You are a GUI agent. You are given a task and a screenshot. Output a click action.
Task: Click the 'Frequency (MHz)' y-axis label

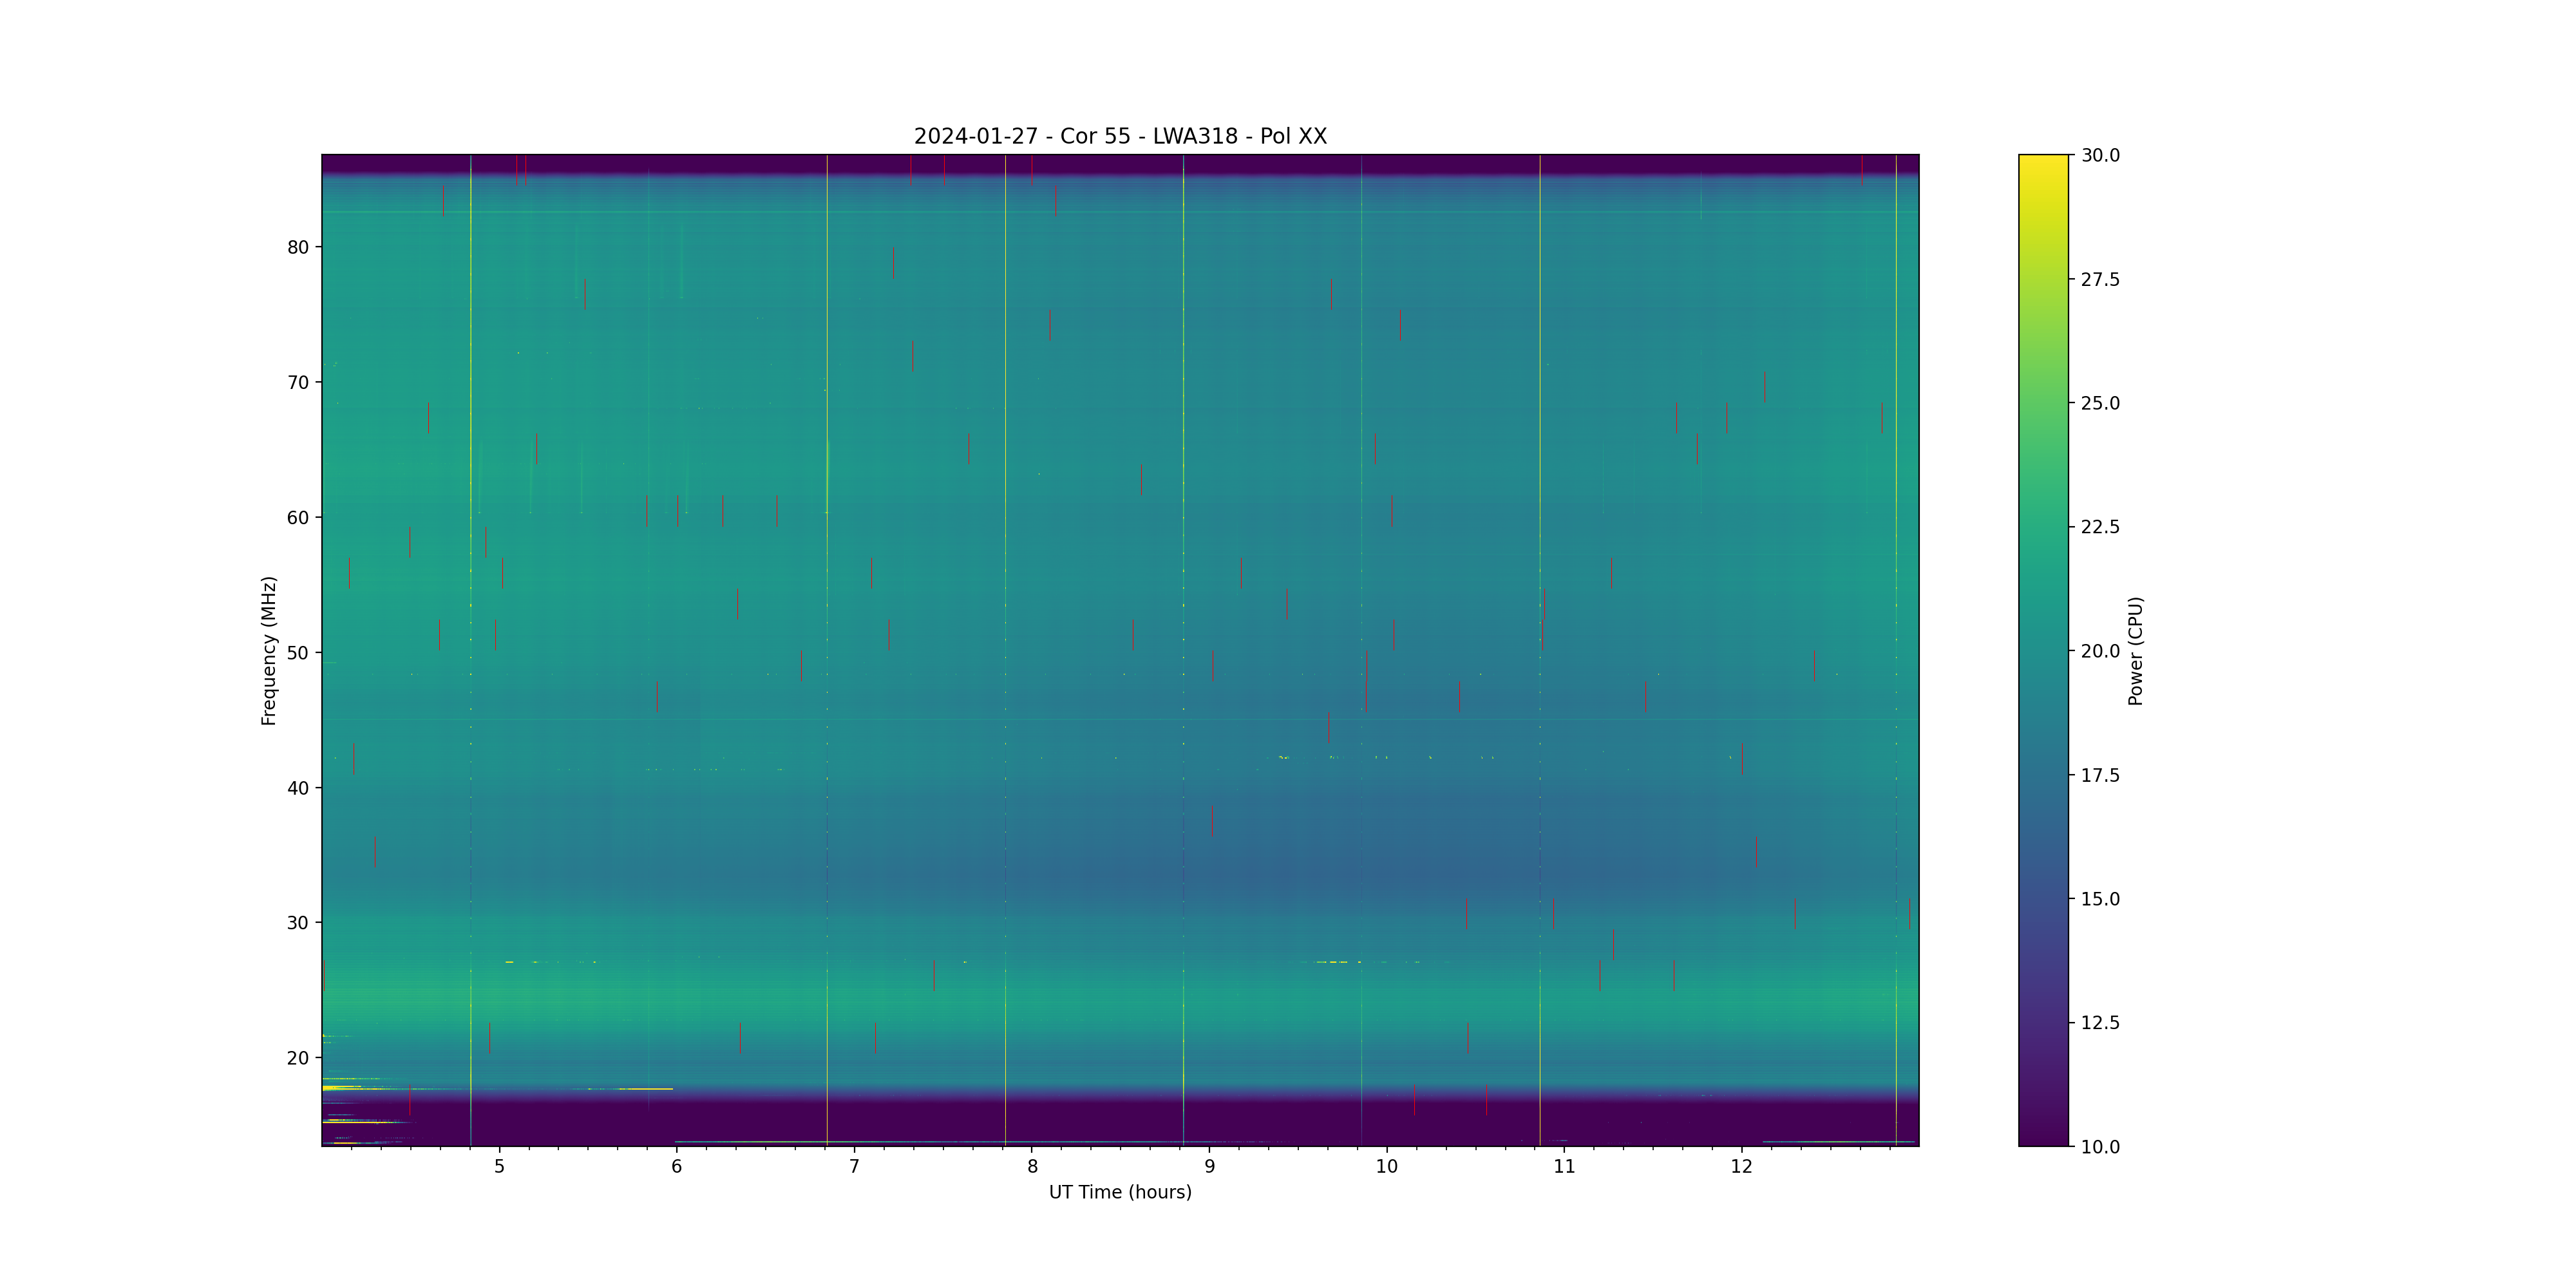tap(268, 650)
